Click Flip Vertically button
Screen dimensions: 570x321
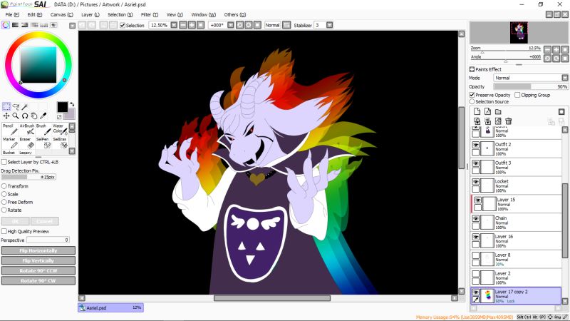click(38, 260)
